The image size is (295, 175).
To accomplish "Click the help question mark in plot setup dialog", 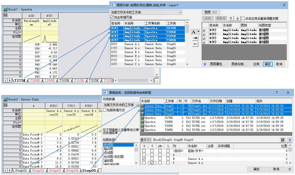I will (x=277, y=92).
